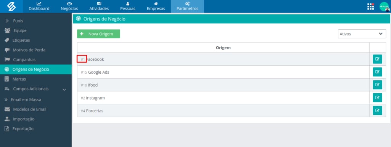
Task: Click the Exportação spreadsheet icon
Action: (7, 129)
